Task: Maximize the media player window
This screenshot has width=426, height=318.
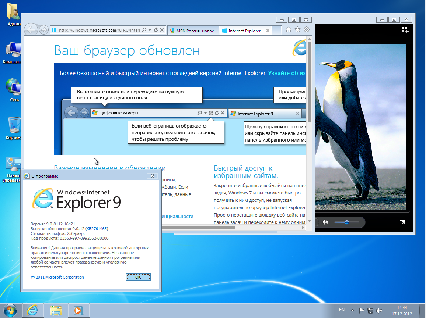Action: point(394,20)
